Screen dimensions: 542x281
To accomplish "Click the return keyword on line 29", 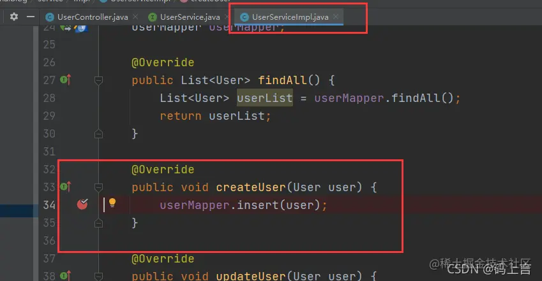I will tap(181, 116).
